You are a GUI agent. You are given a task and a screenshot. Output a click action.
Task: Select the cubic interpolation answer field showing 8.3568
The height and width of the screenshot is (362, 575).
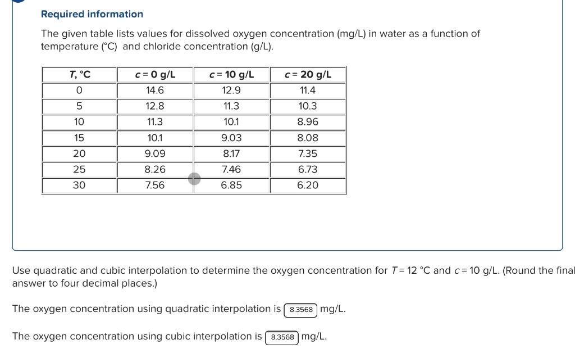[282, 337]
